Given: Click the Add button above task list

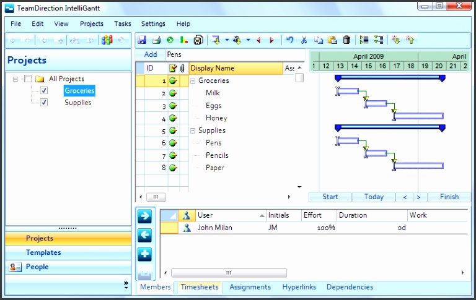Looking at the screenshot, I should pos(150,54).
